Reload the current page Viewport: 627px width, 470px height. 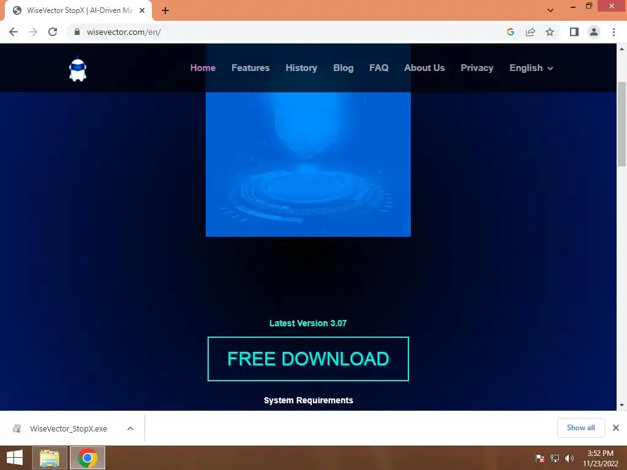pyautogui.click(x=53, y=32)
